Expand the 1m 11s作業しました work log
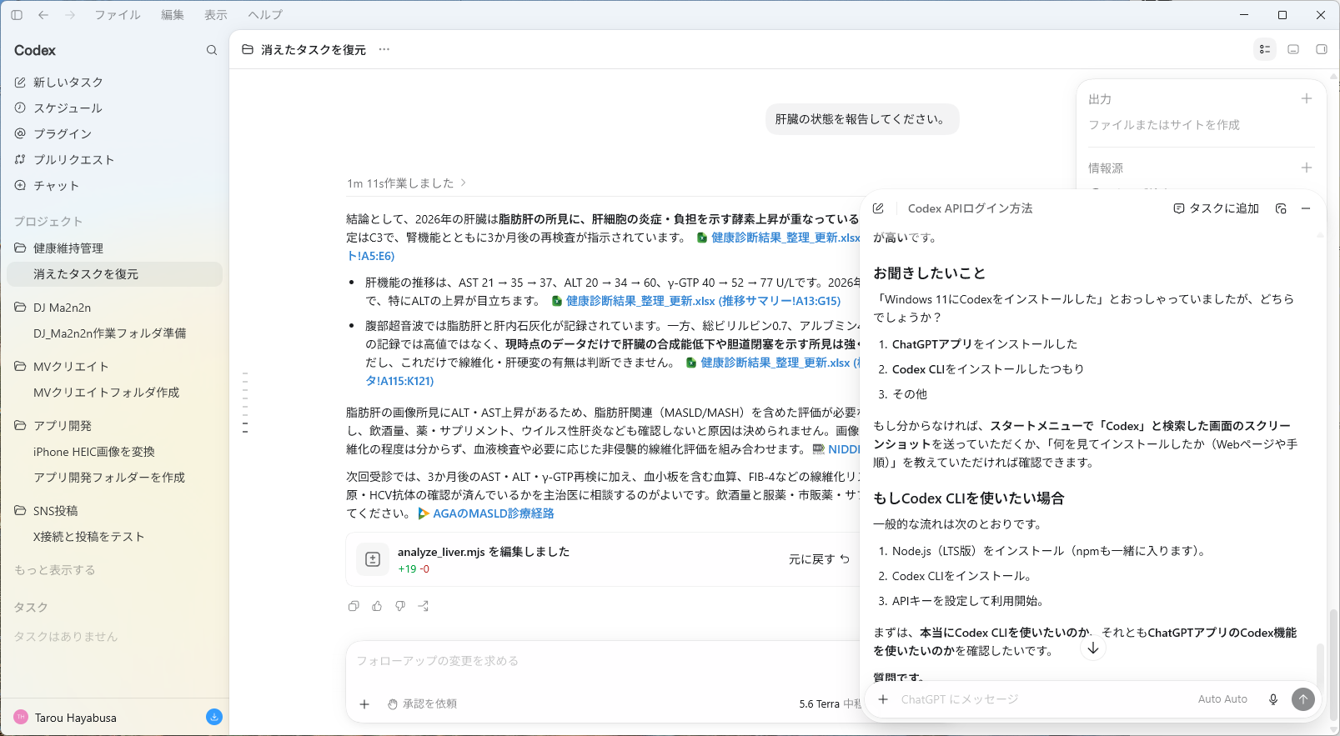Screen dimensions: 1340x736 (x=407, y=183)
